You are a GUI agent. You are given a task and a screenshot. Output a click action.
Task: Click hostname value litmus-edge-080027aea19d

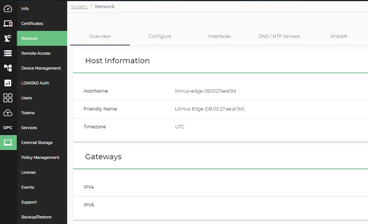[205, 91]
